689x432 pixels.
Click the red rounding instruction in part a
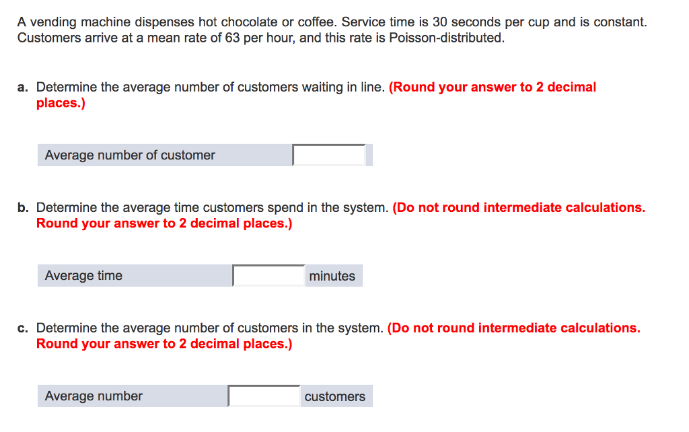(x=492, y=87)
